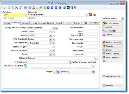Open the help question mark icon
This screenshot has height=94, width=129.
(64, 8)
